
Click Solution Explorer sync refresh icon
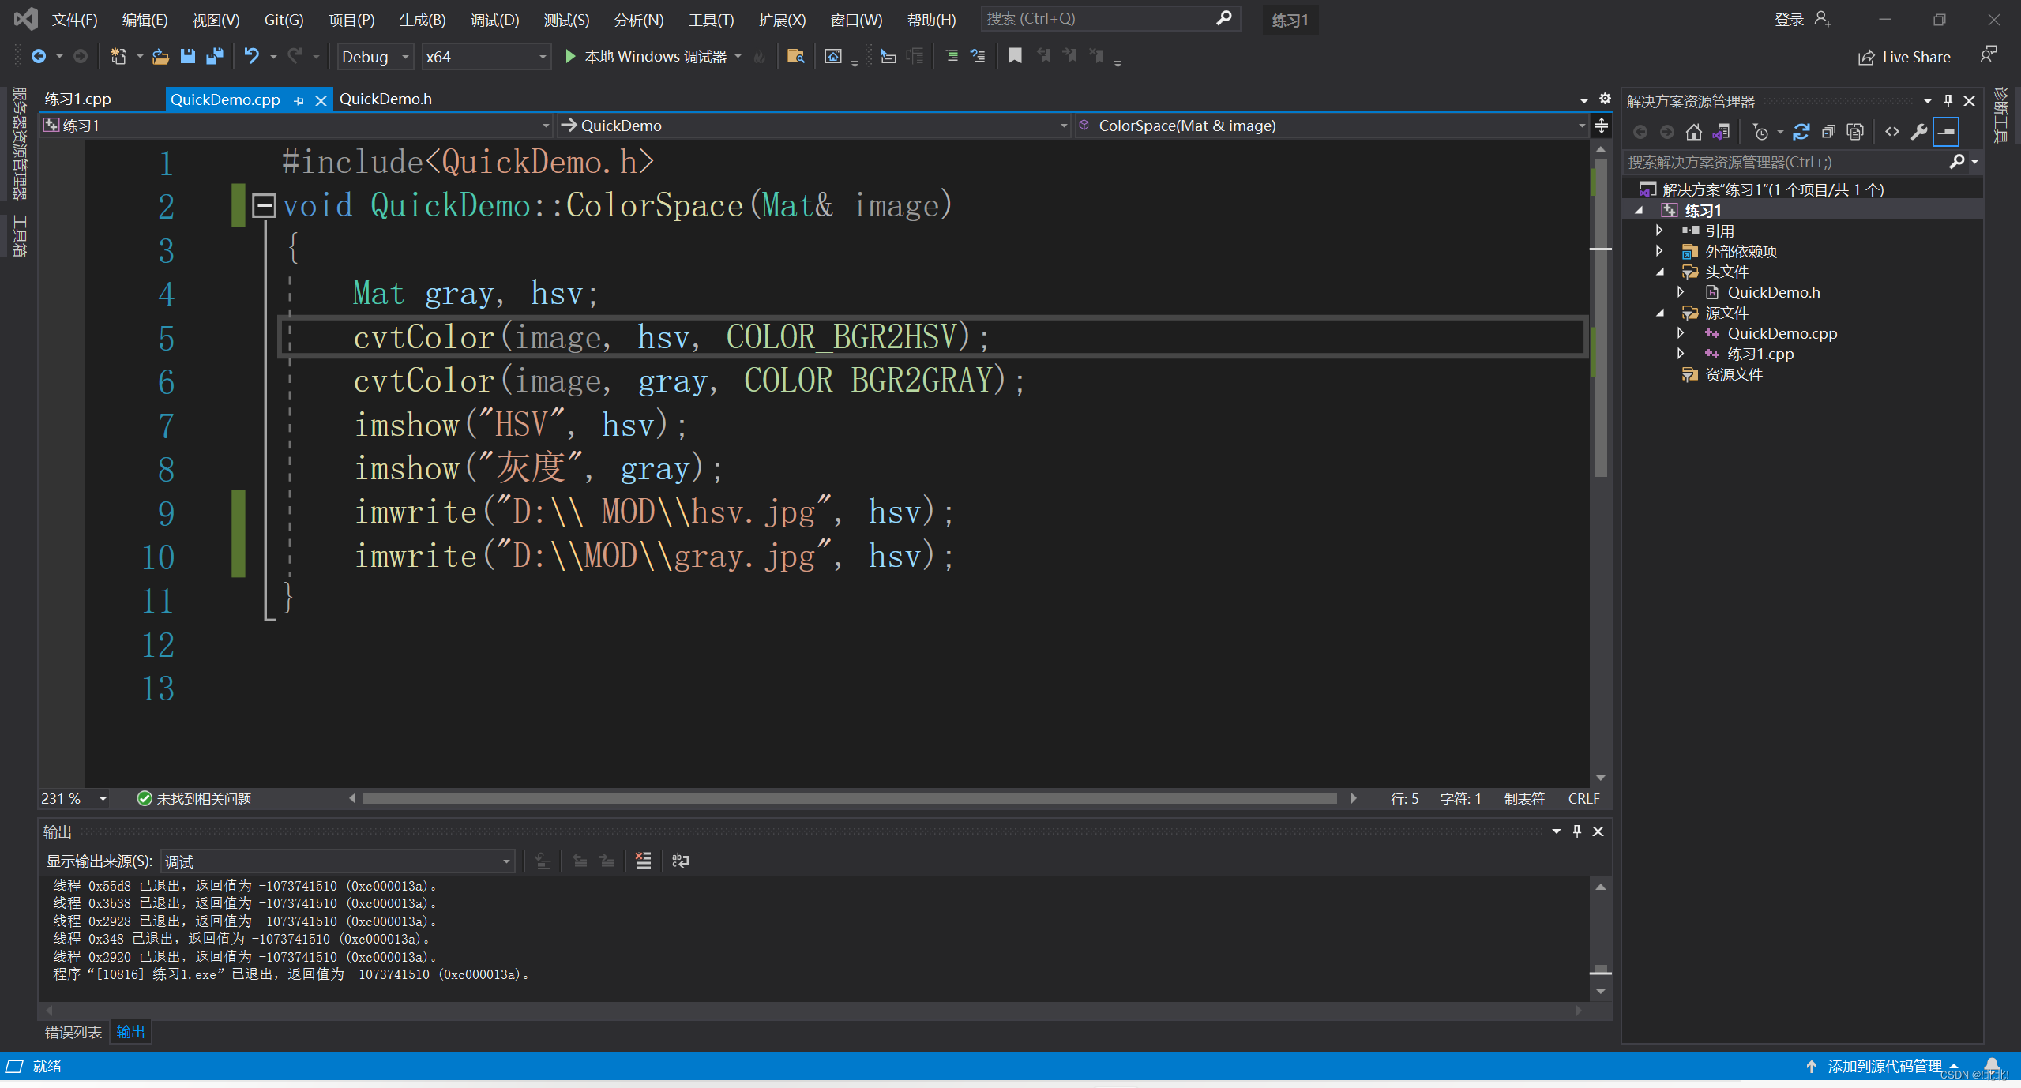[x=1801, y=133]
